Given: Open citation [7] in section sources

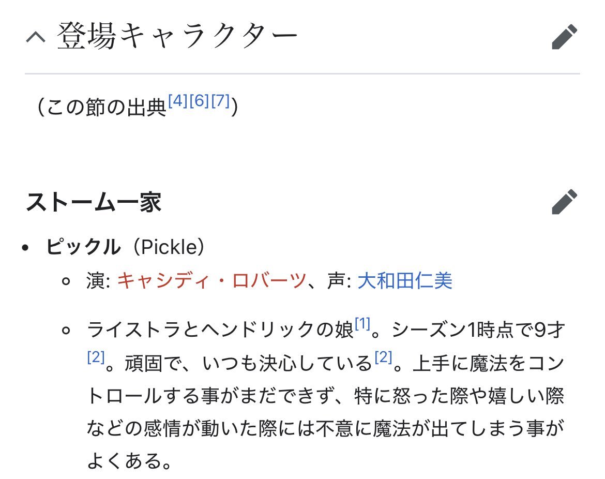Looking at the screenshot, I should (220, 101).
